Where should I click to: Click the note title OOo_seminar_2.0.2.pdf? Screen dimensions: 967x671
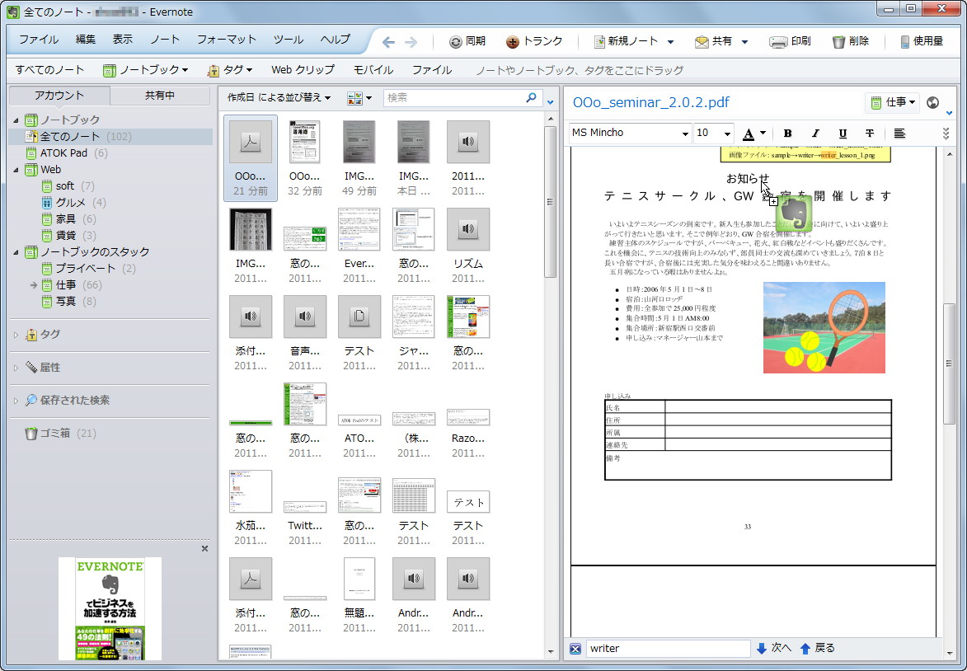(650, 102)
